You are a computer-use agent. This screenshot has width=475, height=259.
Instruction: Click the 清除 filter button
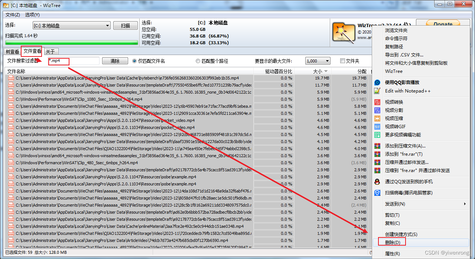(x=115, y=61)
